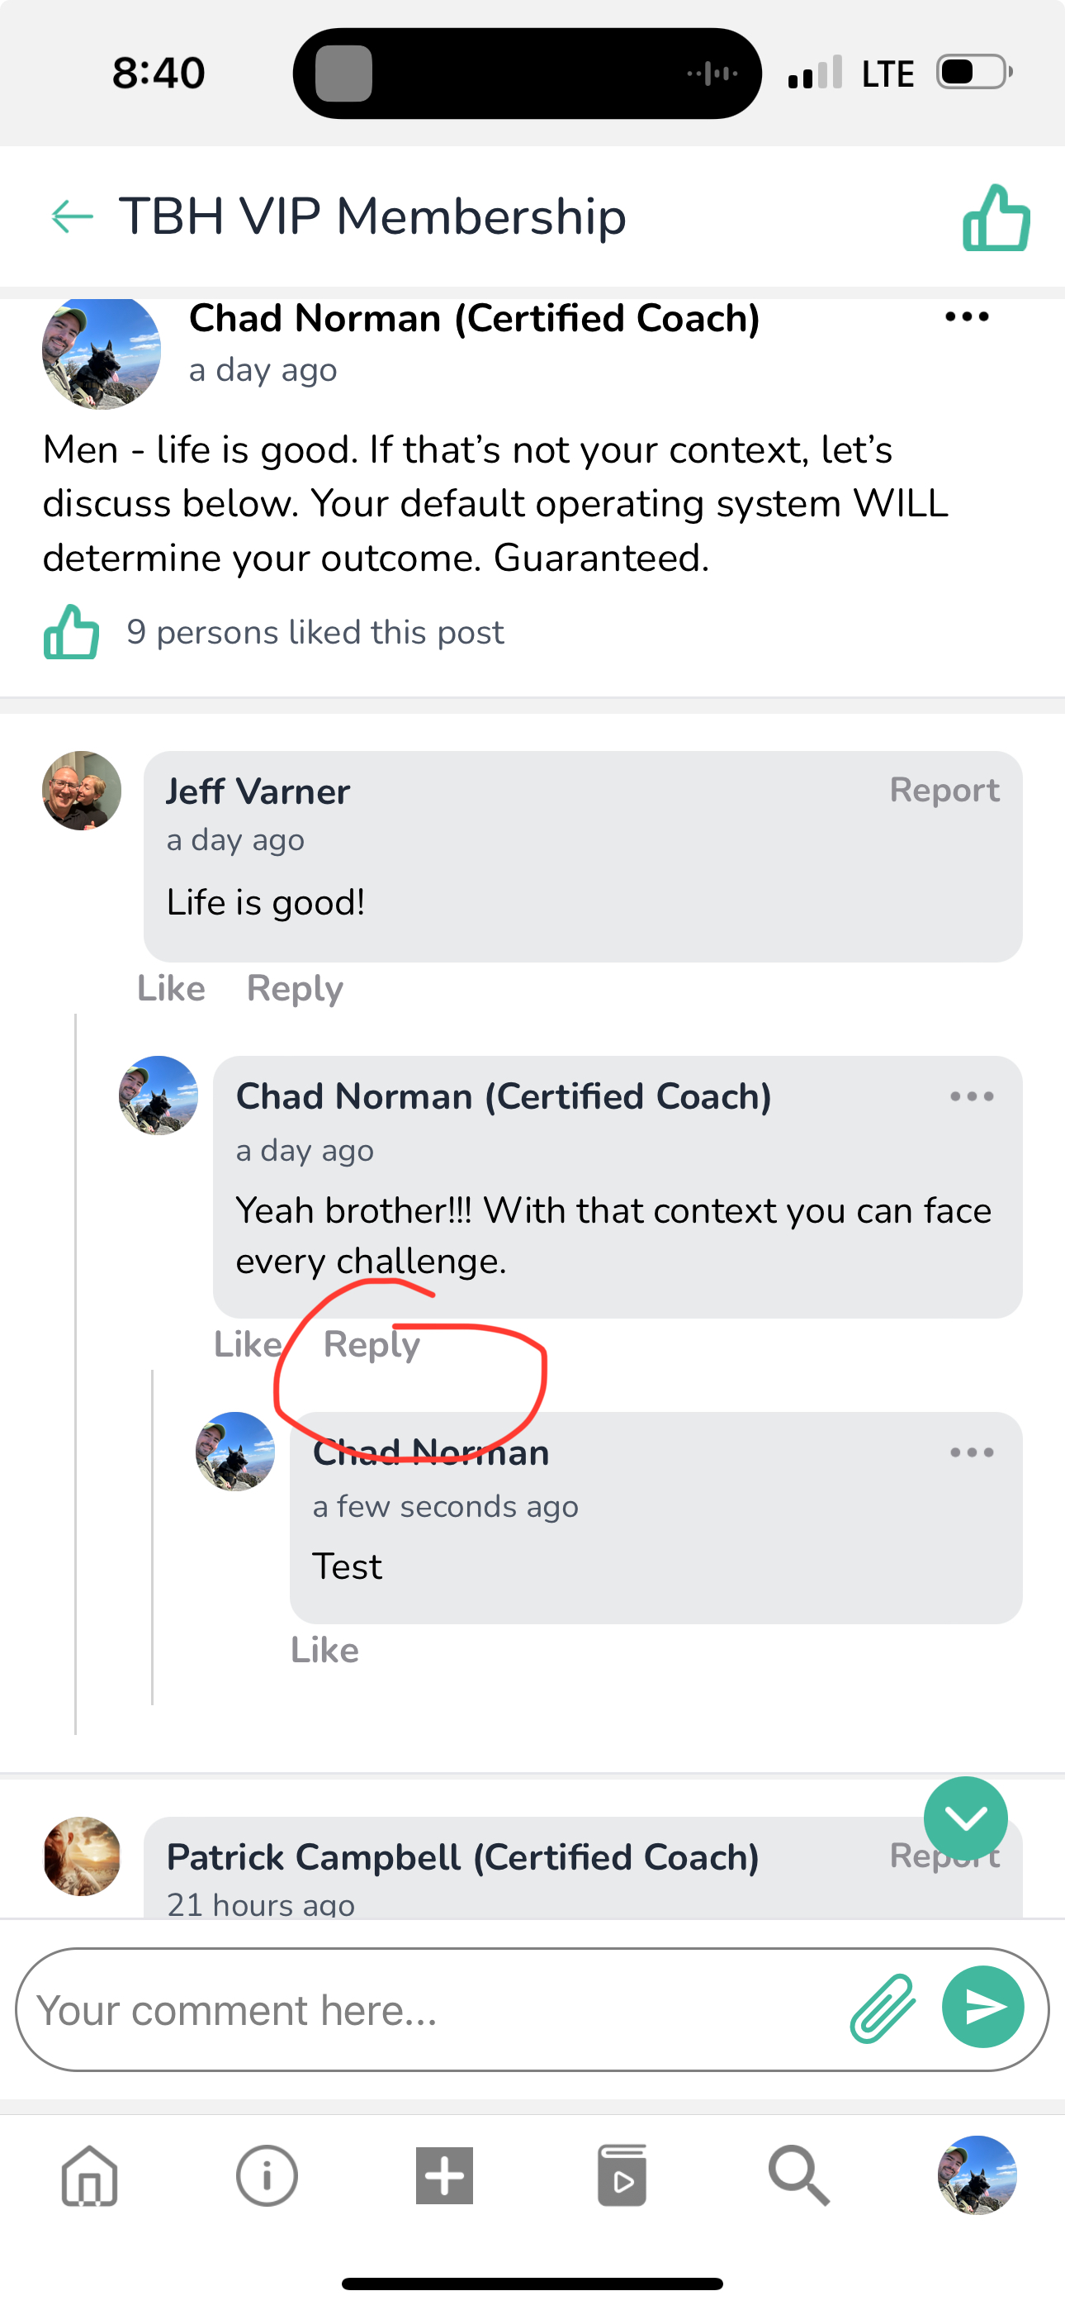Tap the back arrow beside TBH VIP Membership

point(73,216)
